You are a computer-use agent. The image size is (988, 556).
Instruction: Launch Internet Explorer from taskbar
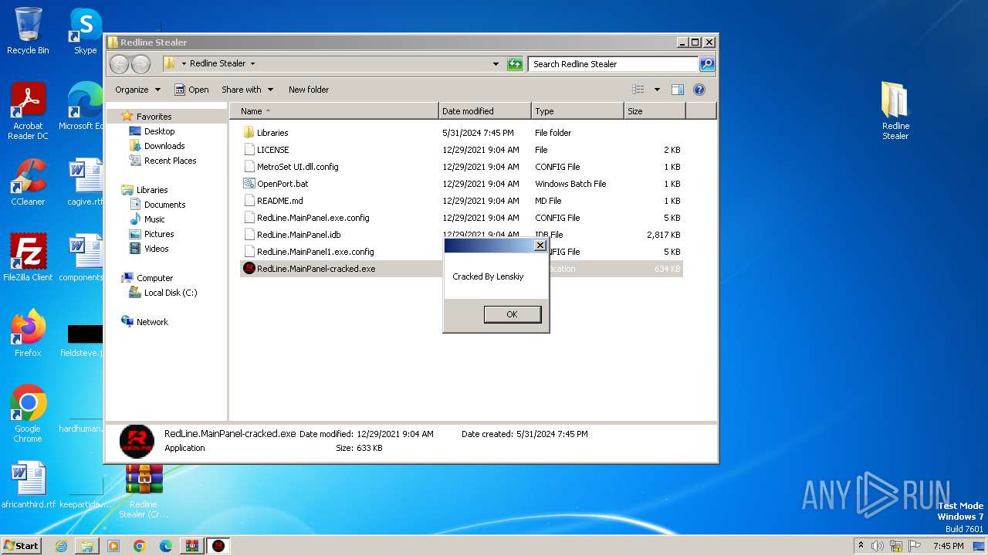point(61,546)
